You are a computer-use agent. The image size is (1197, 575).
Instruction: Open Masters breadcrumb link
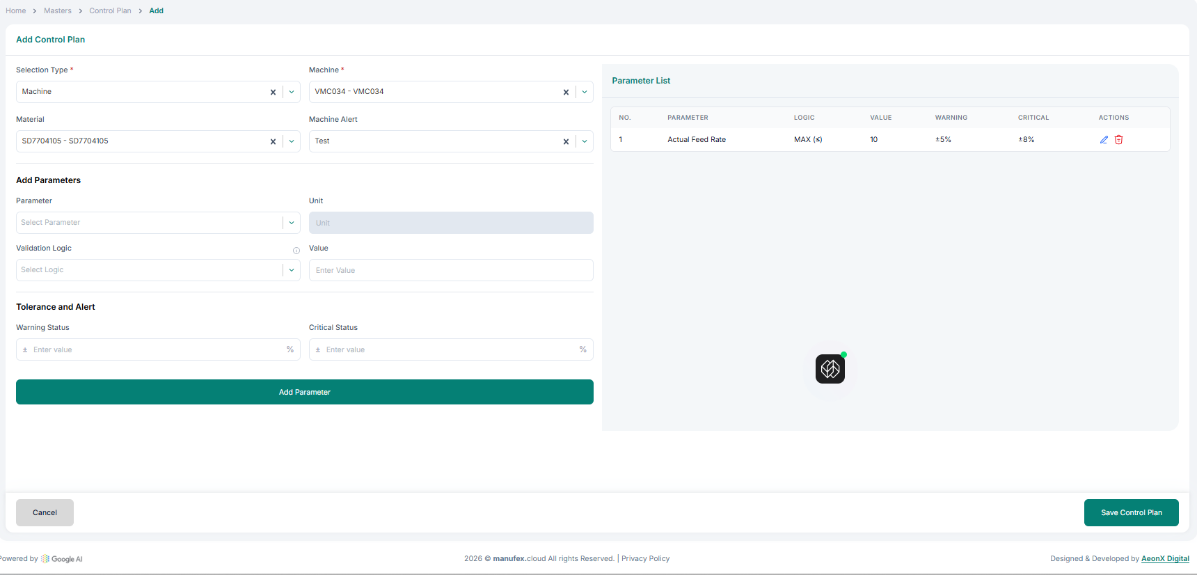coord(58,10)
